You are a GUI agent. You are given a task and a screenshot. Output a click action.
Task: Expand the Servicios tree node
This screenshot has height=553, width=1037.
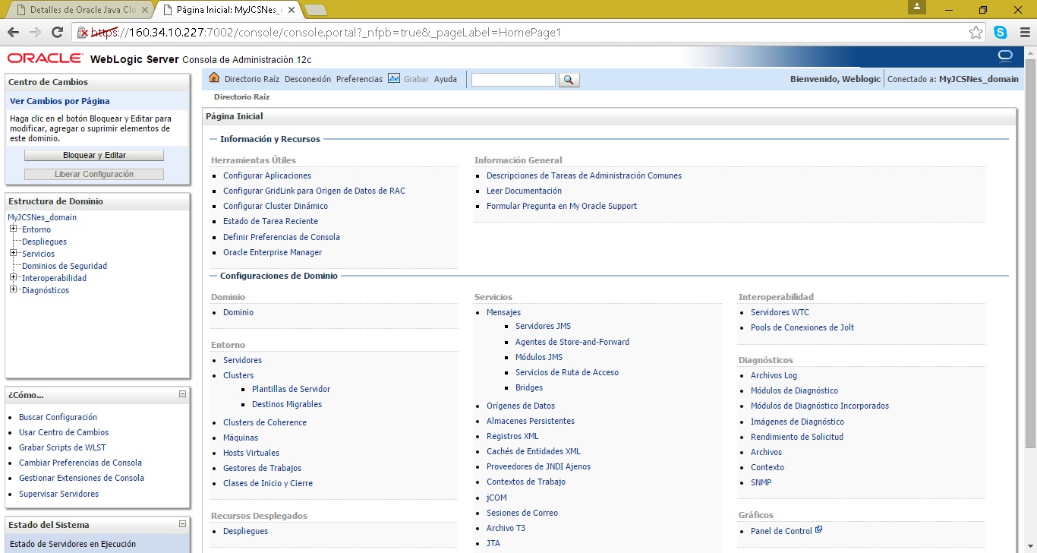(x=13, y=253)
